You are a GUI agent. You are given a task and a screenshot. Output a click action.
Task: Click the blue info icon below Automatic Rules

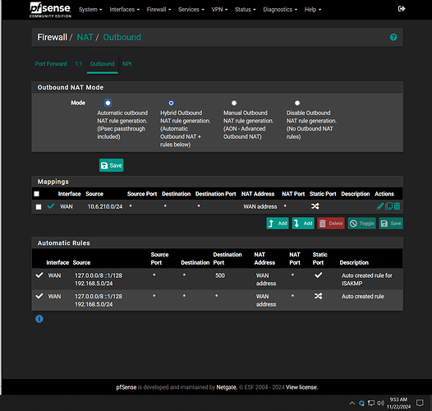[39, 319]
